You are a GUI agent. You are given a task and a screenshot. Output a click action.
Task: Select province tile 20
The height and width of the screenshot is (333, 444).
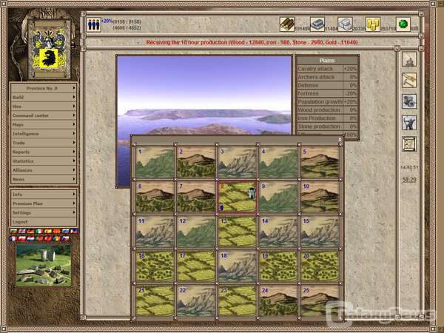click(320, 266)
